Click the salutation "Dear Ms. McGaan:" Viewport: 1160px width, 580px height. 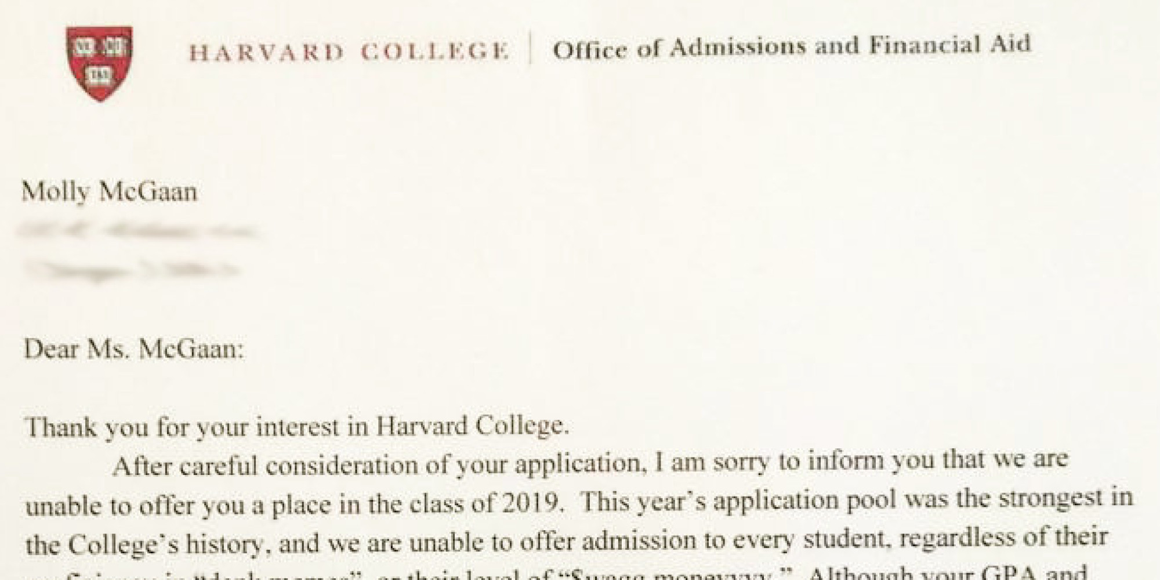[134, 350]
